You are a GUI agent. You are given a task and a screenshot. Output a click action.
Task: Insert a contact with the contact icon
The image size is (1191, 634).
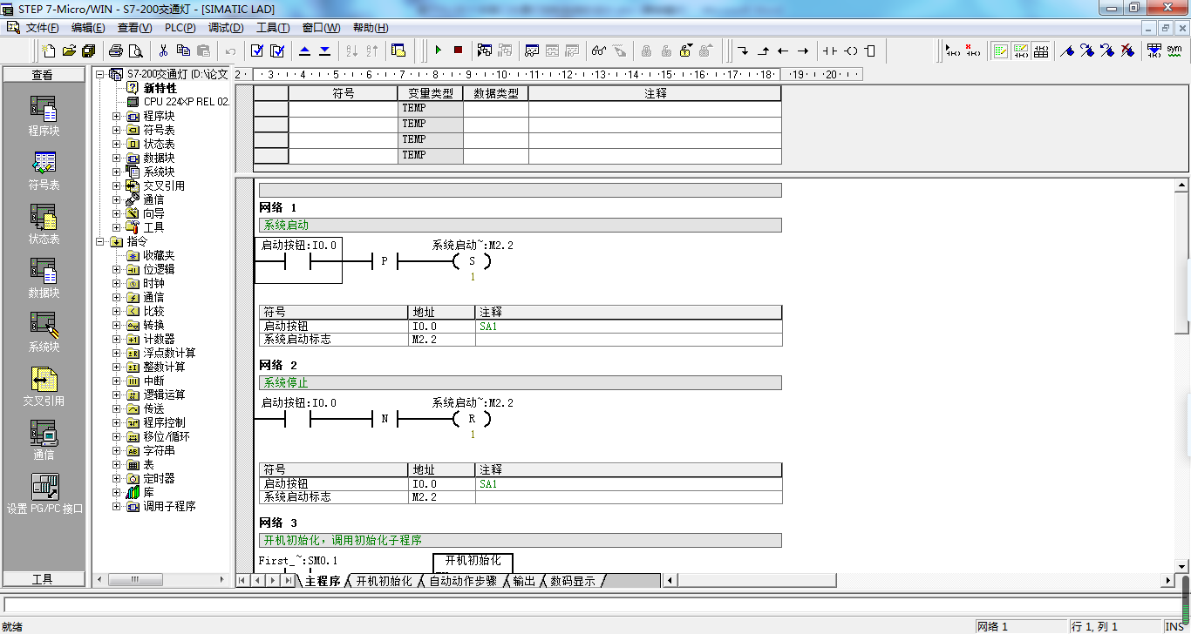830,51
